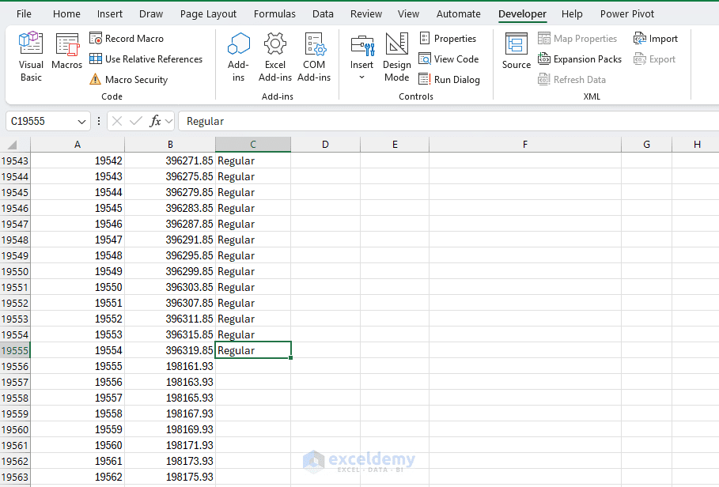Switch to the Home tab
Screen dimensions: 719x487
[x=66, y=13]
